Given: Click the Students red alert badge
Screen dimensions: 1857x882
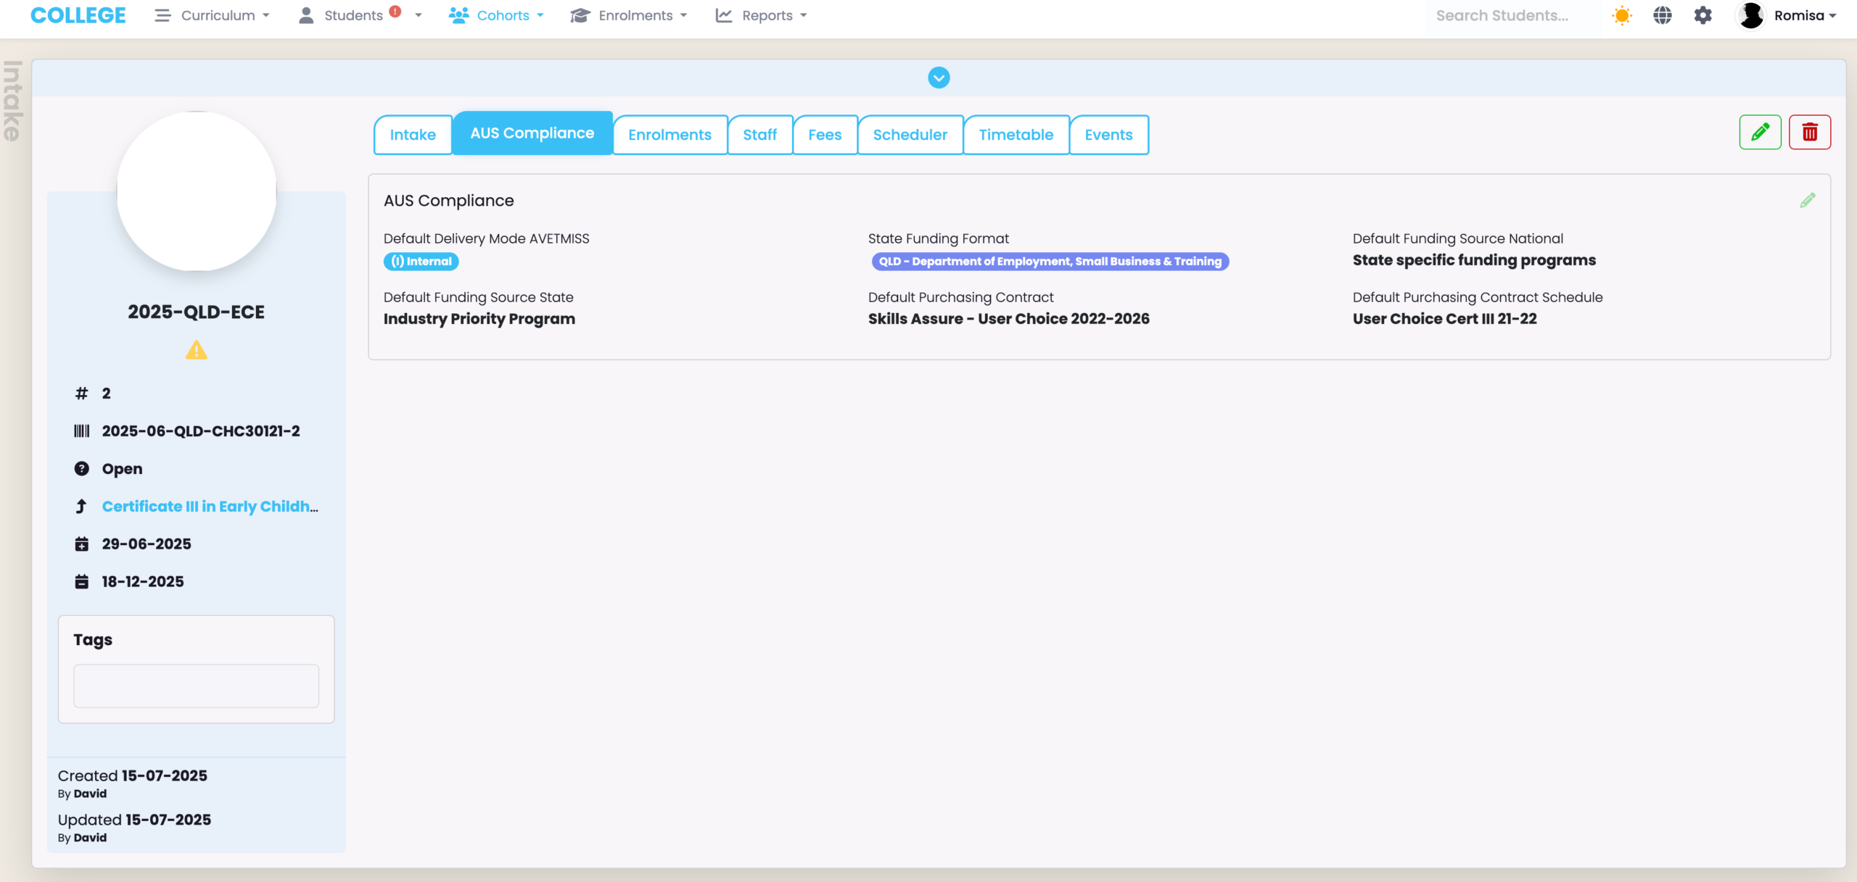Looking at the screenshot, I should click(395, 12).
